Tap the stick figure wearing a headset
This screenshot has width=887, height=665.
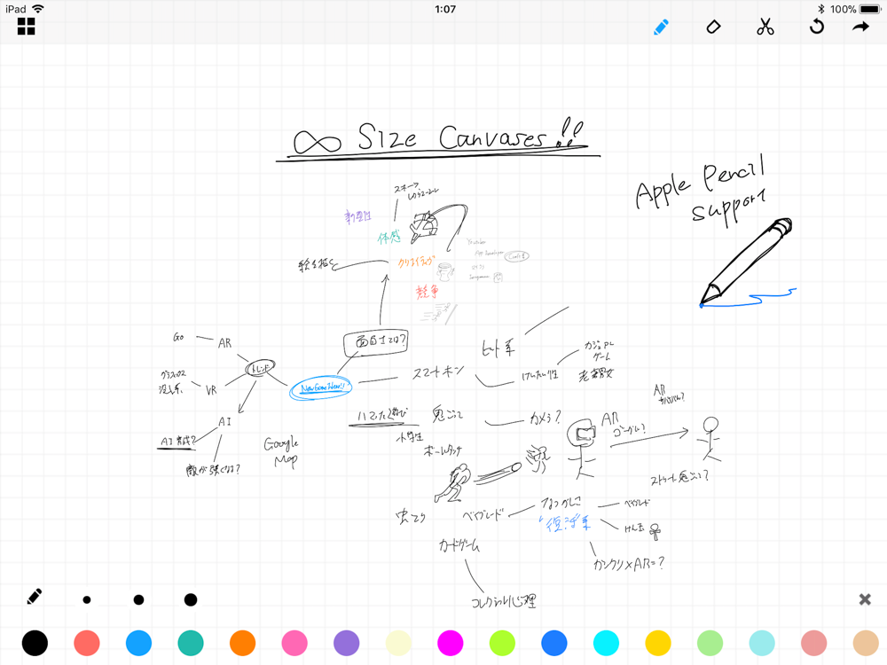(582, 449)
